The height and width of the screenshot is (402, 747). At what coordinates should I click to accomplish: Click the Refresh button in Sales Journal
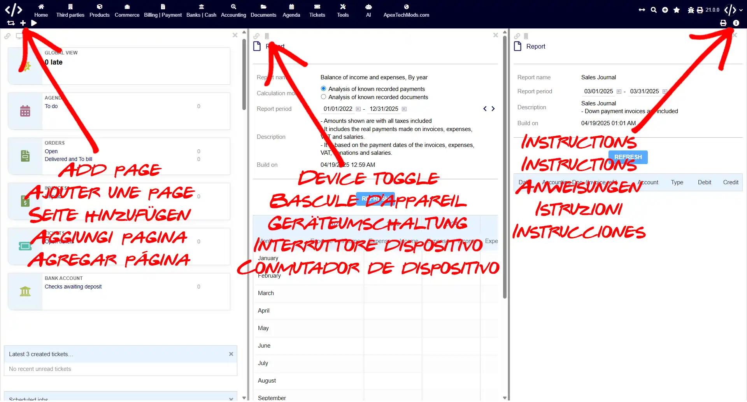coord(628,157)
